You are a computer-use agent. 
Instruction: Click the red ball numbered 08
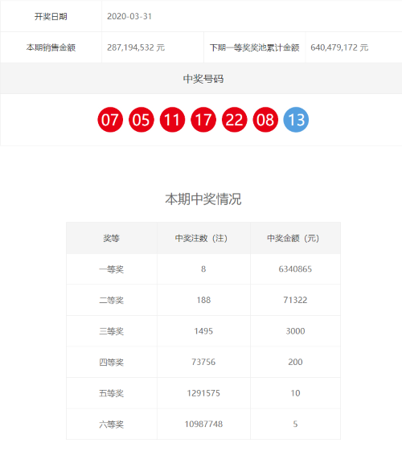pos(265,120)
